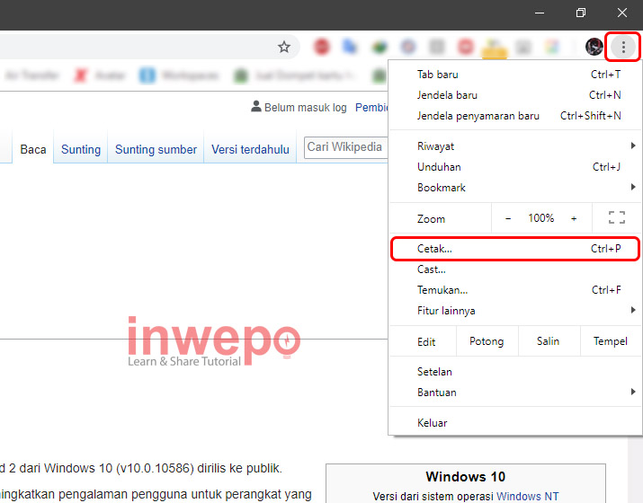This screenshot has width=643, height=503.
Task: Expand the Bookmark submenu
Action: pos(514,188)
